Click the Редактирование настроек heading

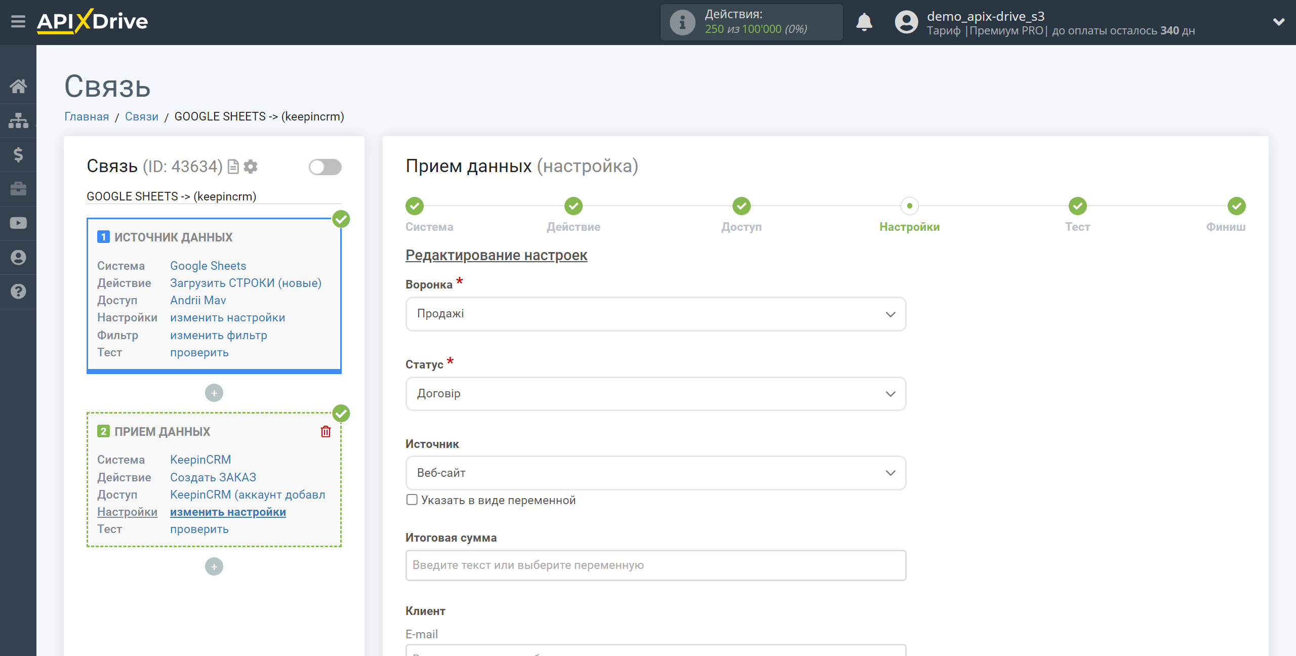[496, 255]
